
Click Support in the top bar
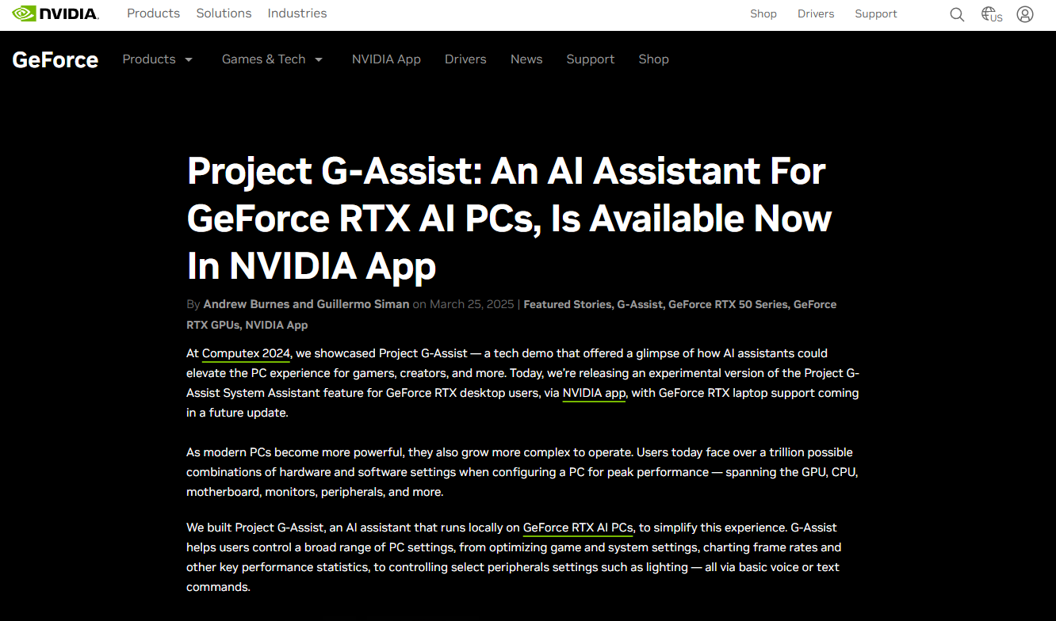point(876,14)
